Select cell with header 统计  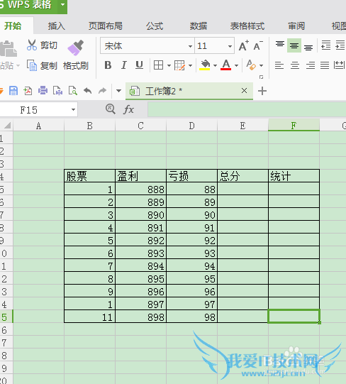294,176
